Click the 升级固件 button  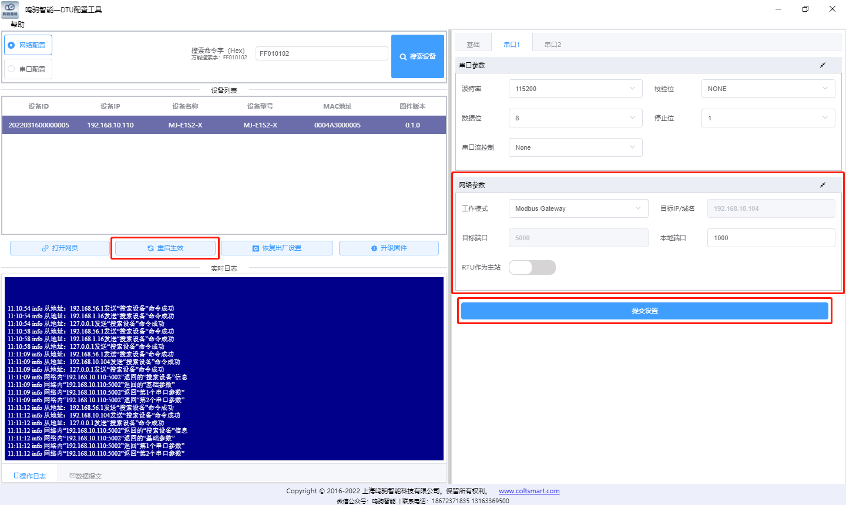tap(389, 248)
